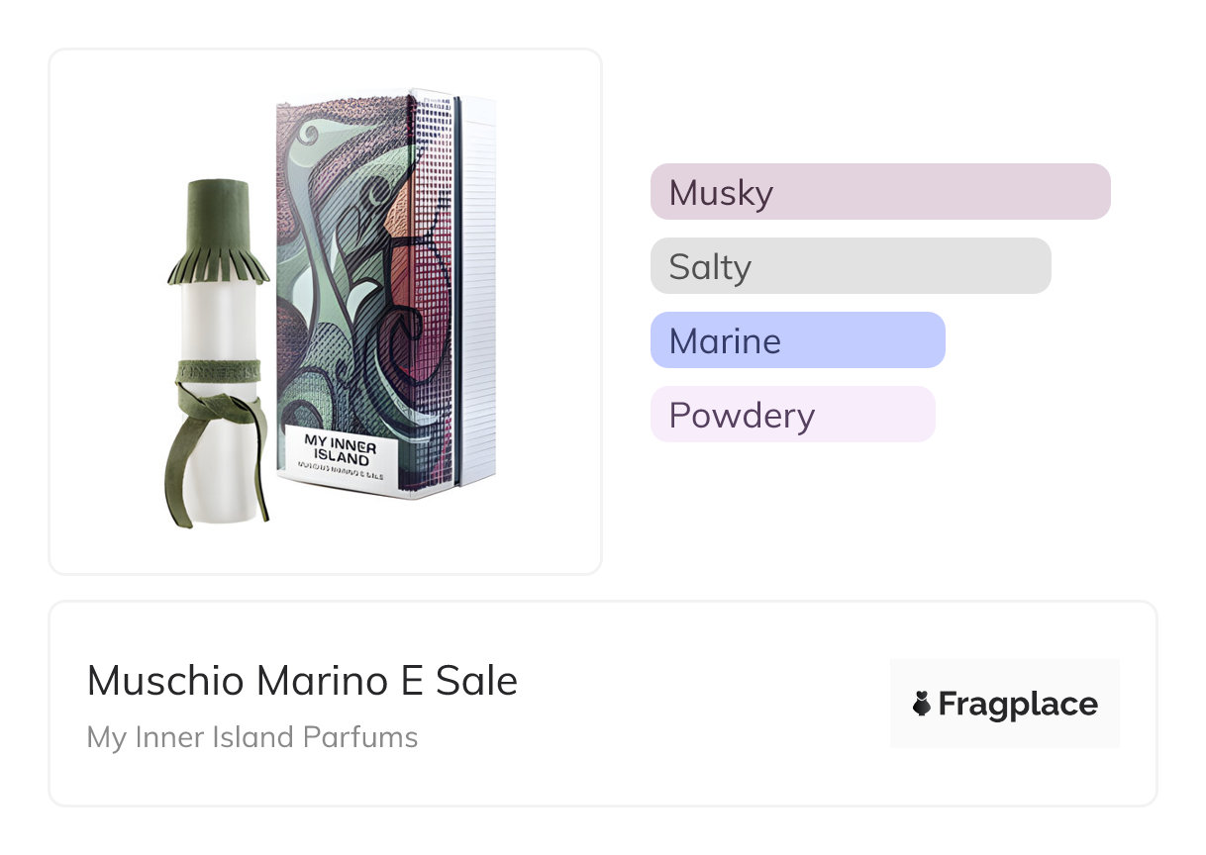The width and height of the screenshot is (1206, 855).
Task: Click the Fragplace bottle logo icon
Action: coord(922,705)
